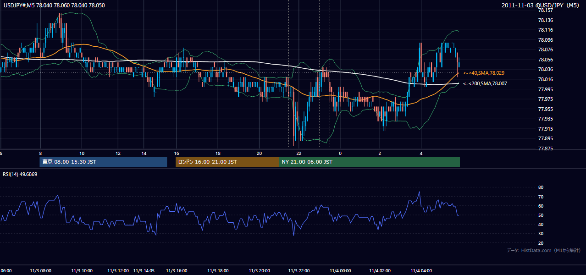Click hour label 8 under price chart
This screenshot has height=275, width=586.
pos(40,153)
